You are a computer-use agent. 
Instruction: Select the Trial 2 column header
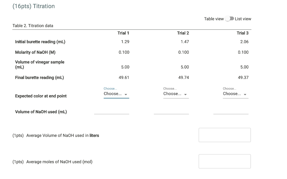click(183, 33)
